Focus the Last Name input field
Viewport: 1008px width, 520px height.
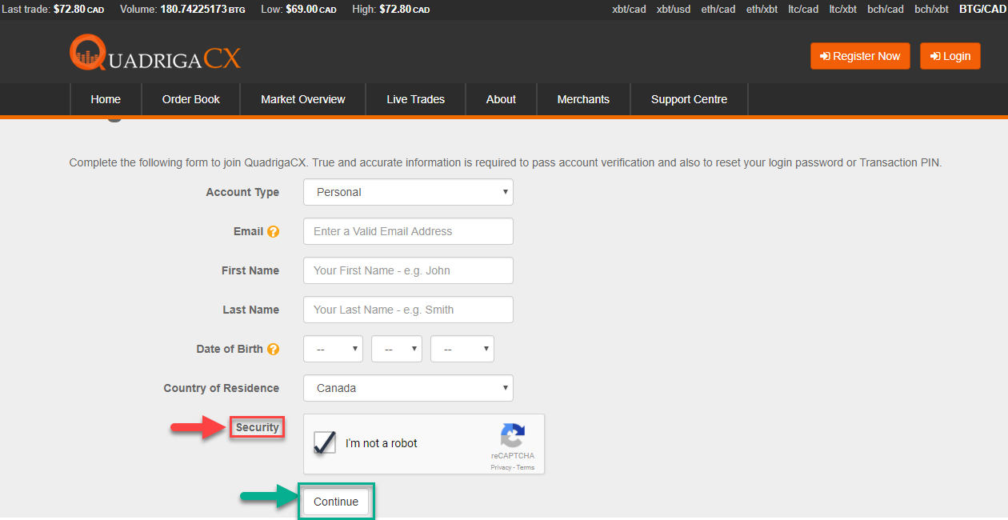408,310
